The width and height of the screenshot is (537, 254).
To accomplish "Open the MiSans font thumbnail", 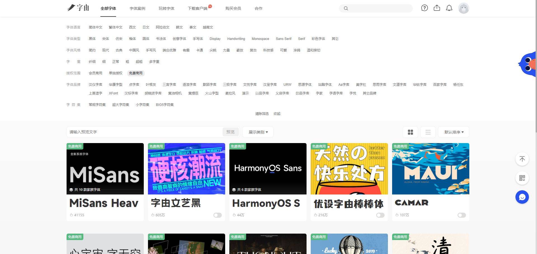I will 105,169.
